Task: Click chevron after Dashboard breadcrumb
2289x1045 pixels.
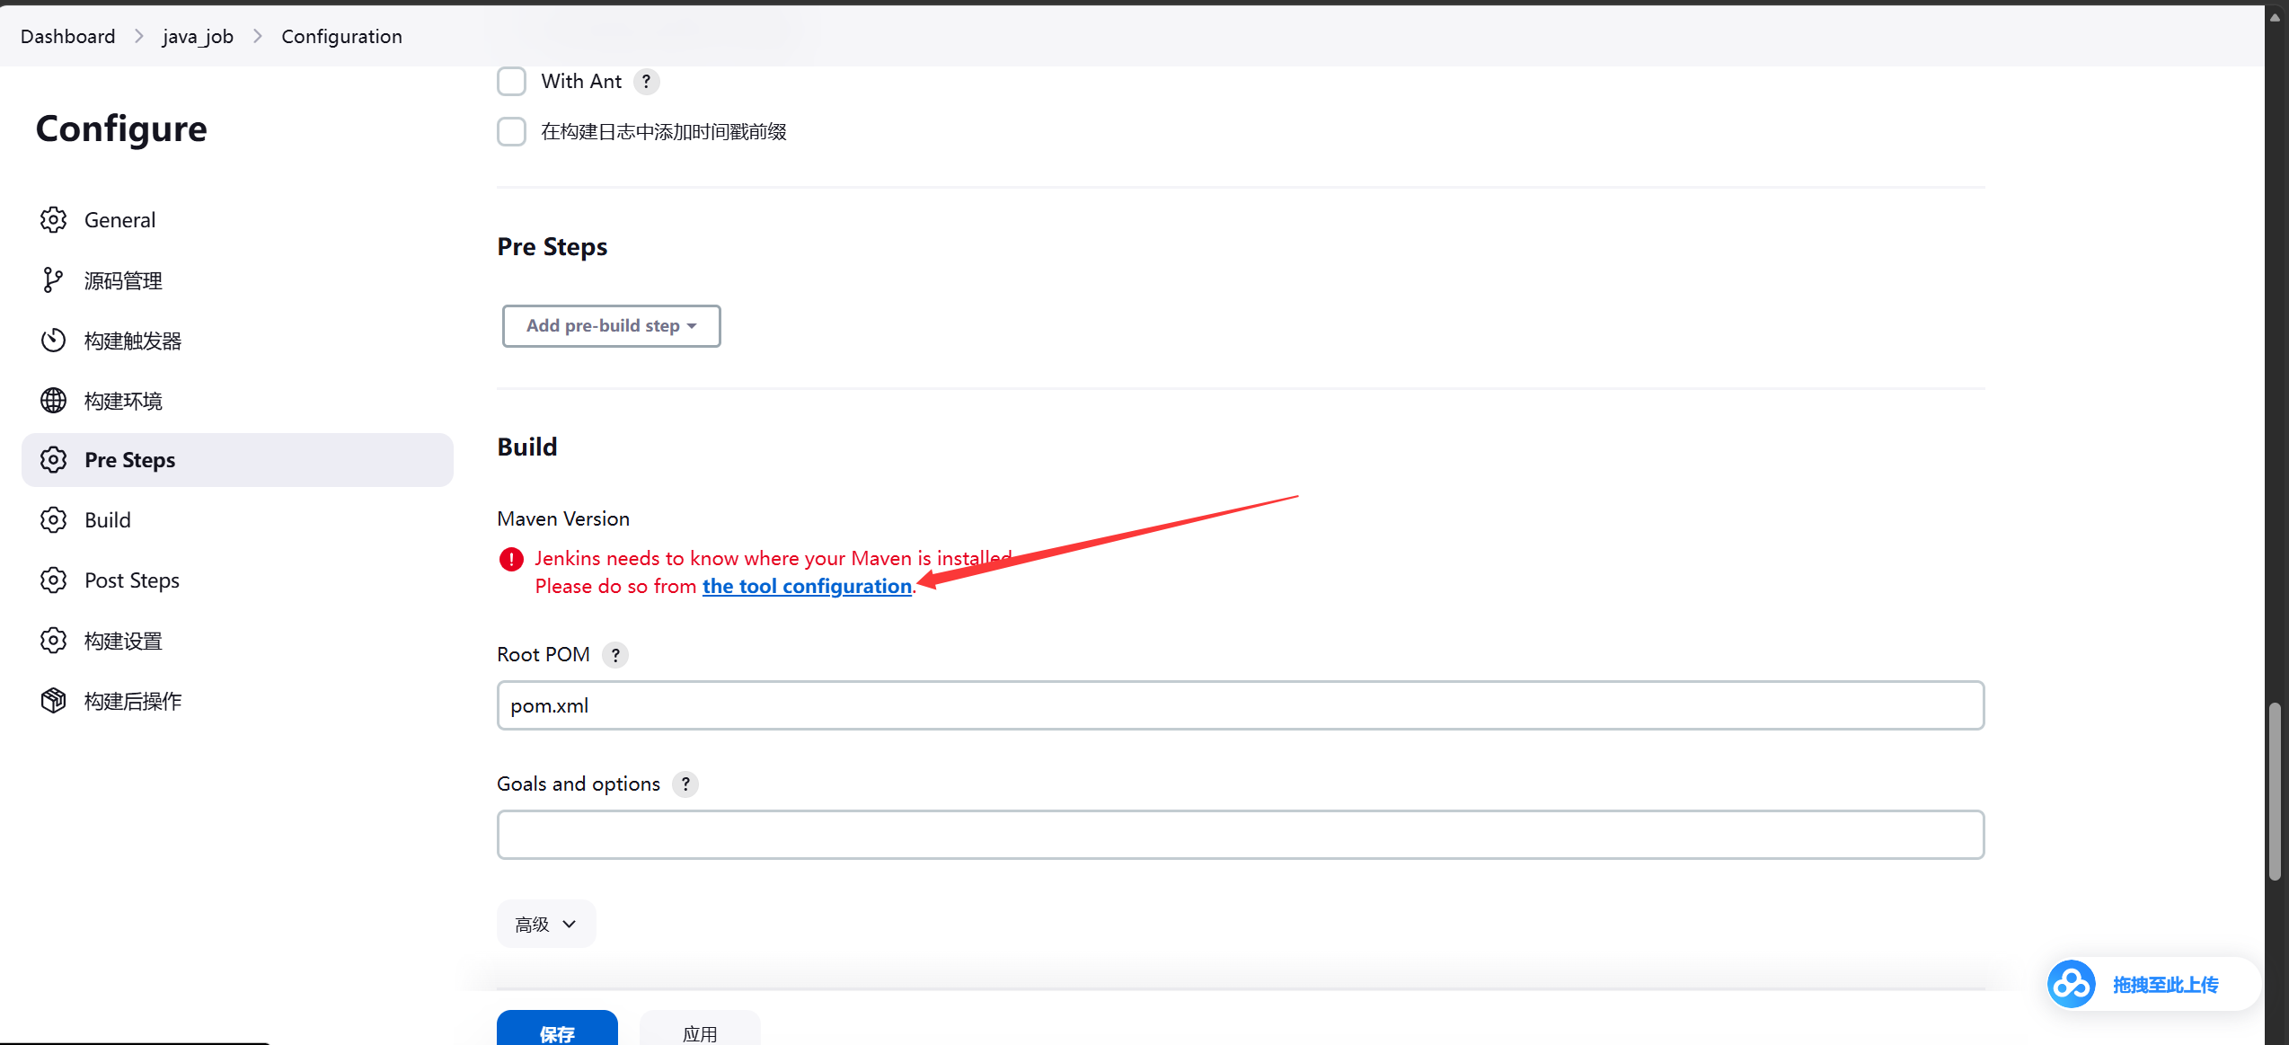Action: click(x=139, y=36)
